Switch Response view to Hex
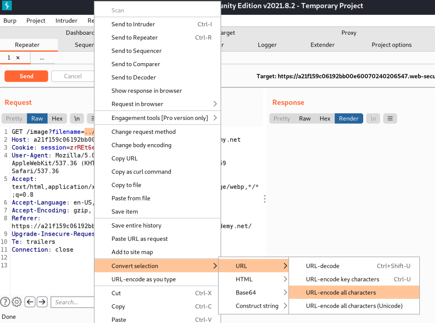 (x=325, y=119)
